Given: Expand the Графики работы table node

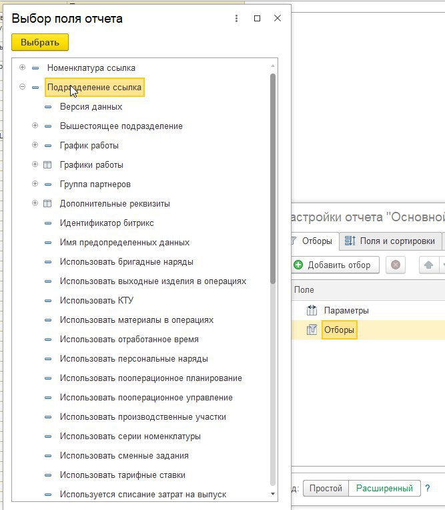Looking at the screenshot, I should (35, 164).
